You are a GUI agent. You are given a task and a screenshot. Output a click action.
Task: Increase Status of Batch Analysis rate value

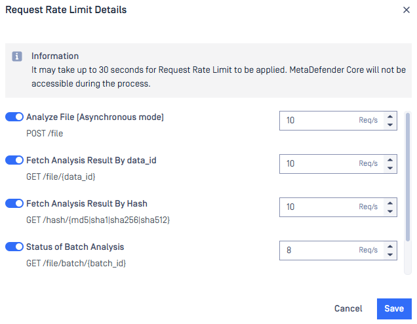pos(389,247)
